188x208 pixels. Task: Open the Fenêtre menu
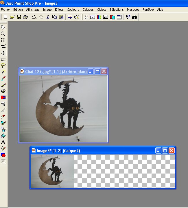pyautogui.click(x=148, y=10)
